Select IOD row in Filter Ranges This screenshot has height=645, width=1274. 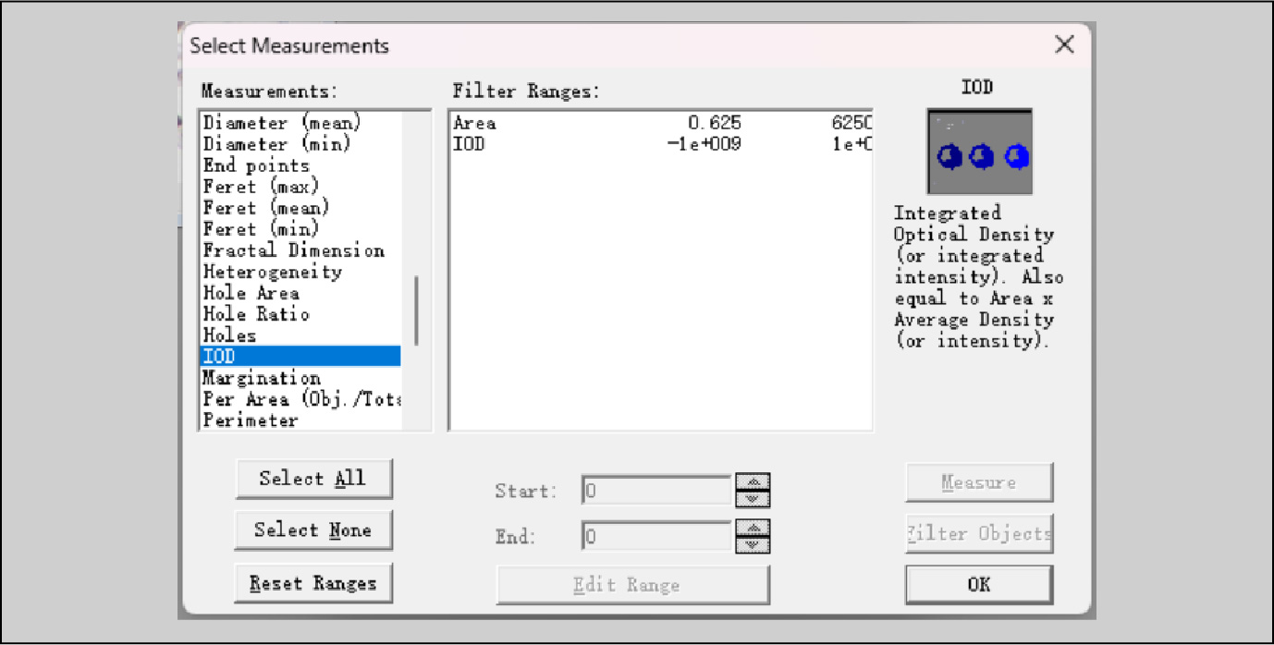660,144
